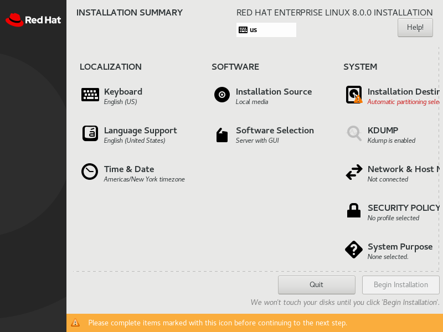This screenshot has width=443, height=332.
Task: Click the Software Selection package icon
Action: (x=222, y=135)
